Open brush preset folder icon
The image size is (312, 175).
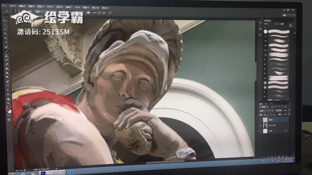click(x=291, y=25)
